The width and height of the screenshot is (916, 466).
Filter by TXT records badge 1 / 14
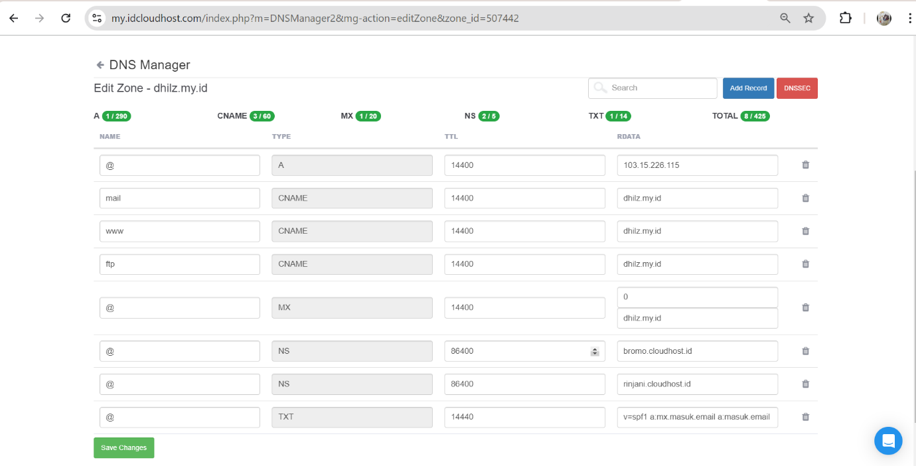point(618,116)
